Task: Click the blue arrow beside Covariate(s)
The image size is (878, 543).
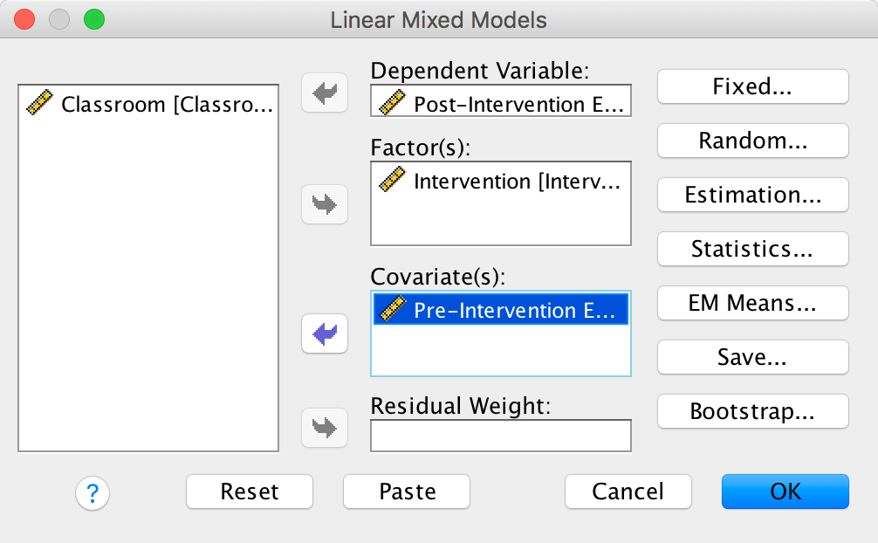Action: tap(325, 333)
